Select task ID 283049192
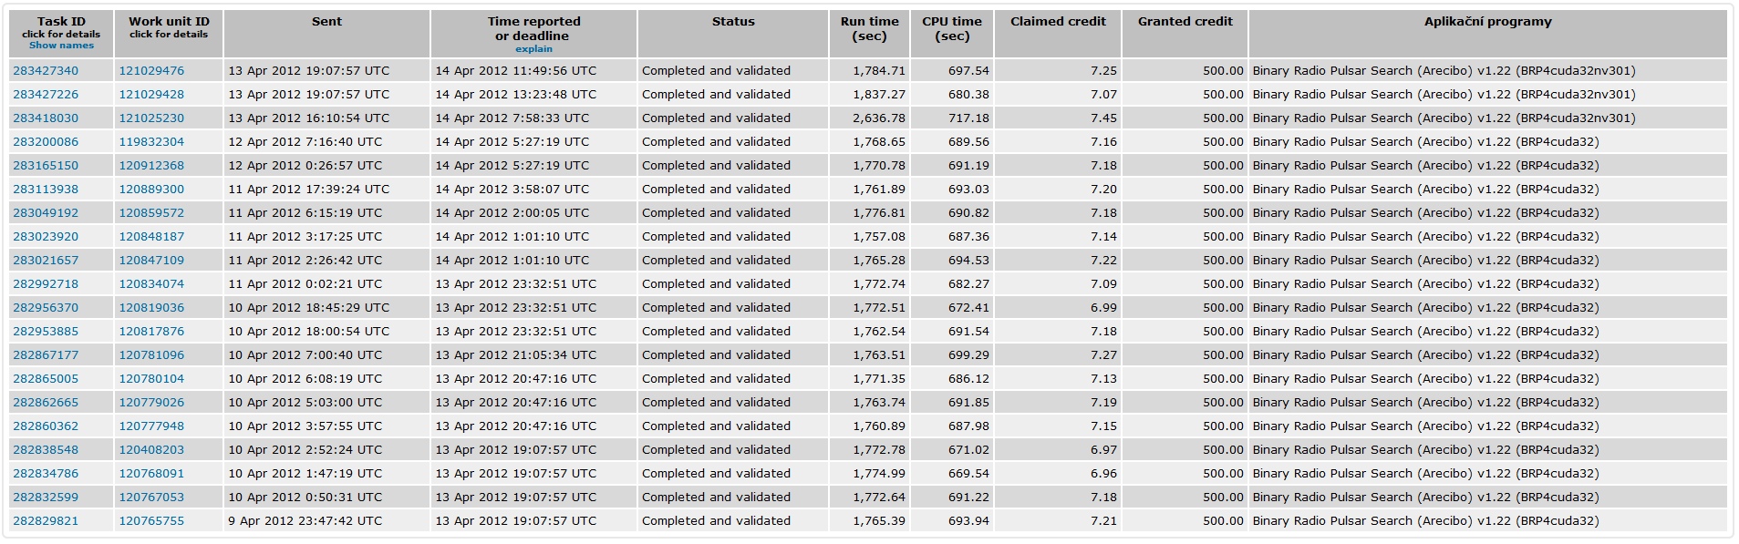1739x544 pixels. tap(46, 213)
